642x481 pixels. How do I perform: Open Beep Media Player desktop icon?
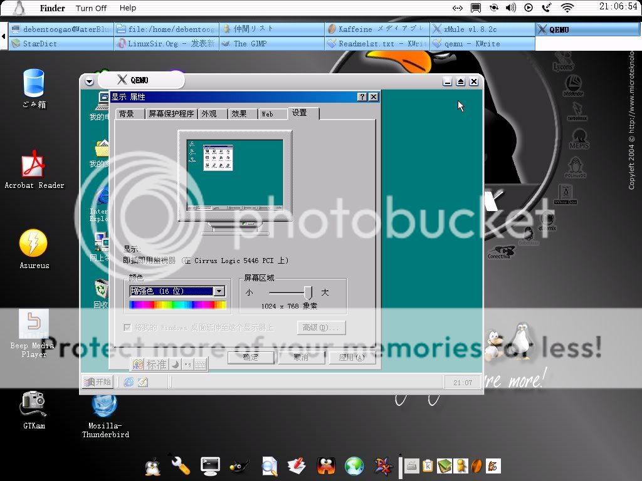point(33,333)
